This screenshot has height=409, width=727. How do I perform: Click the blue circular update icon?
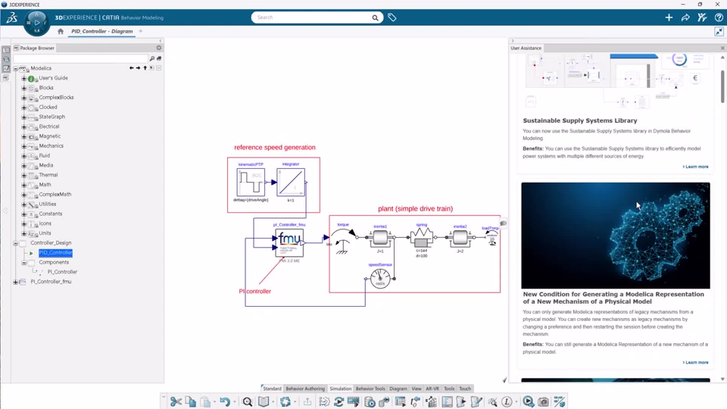coord(285,401)
